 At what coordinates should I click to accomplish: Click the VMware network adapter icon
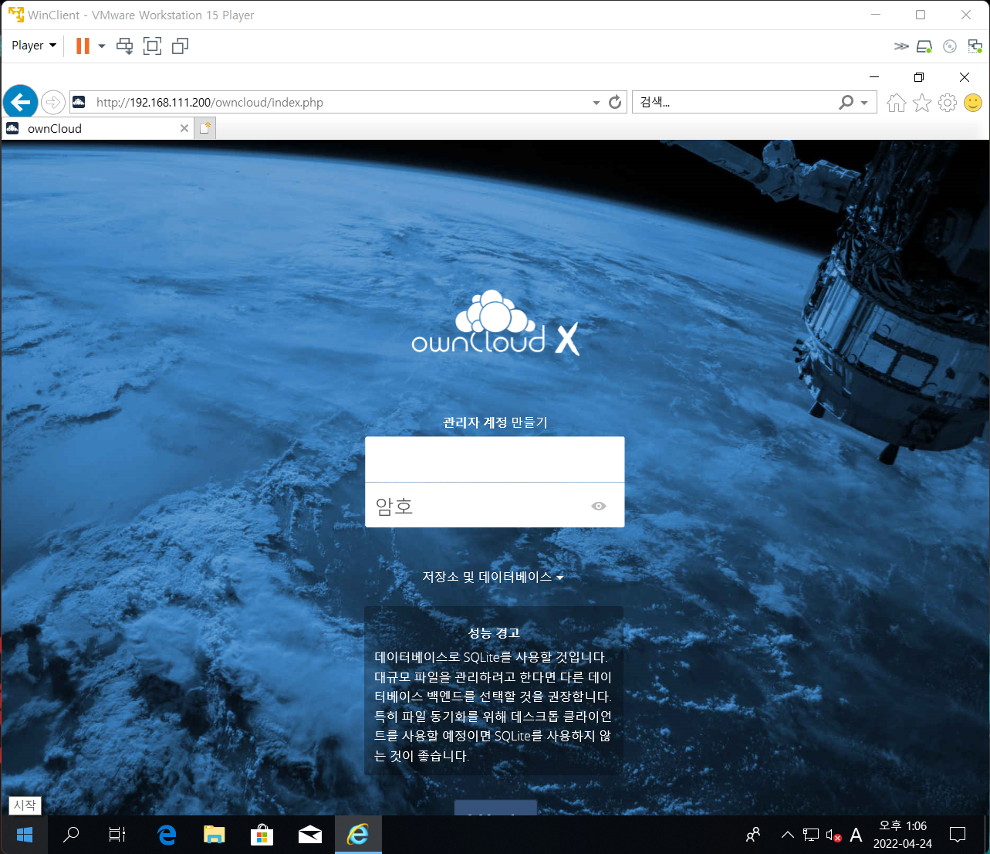click(x=975, y=46)
